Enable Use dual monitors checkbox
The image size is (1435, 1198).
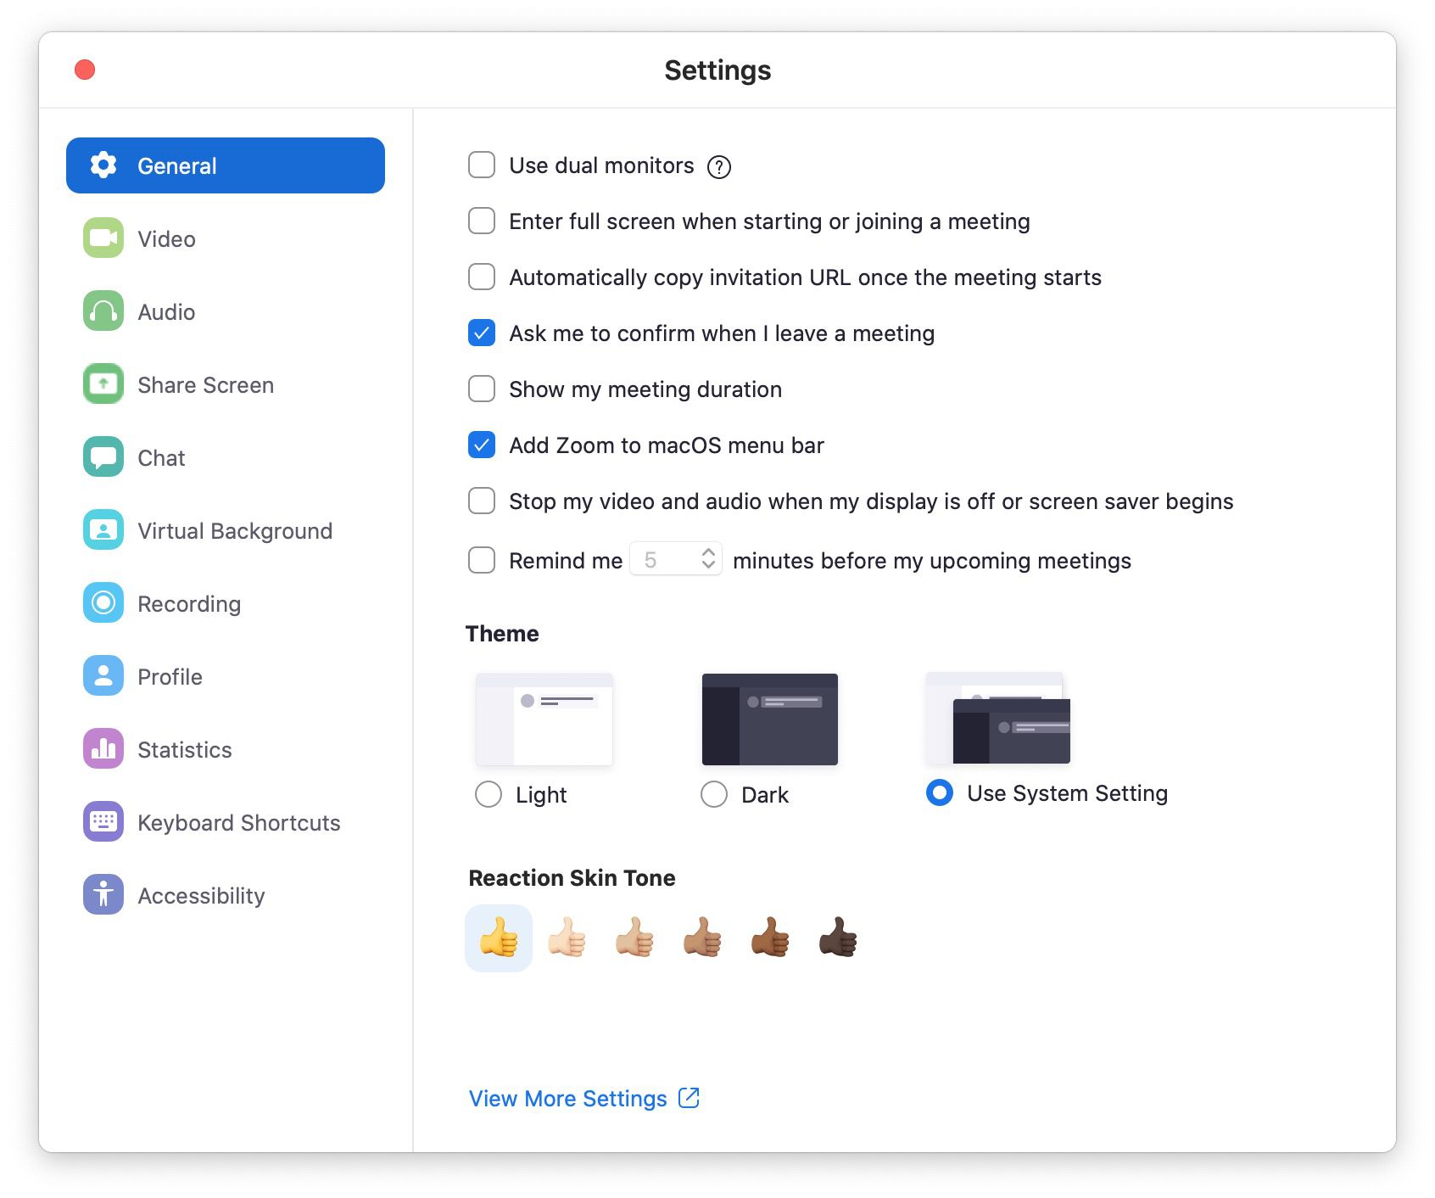482,165
